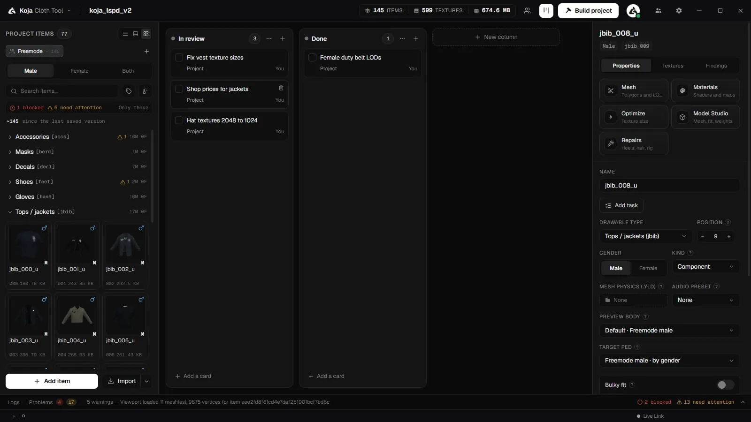Expand the Accessories category

coord(10,137)
